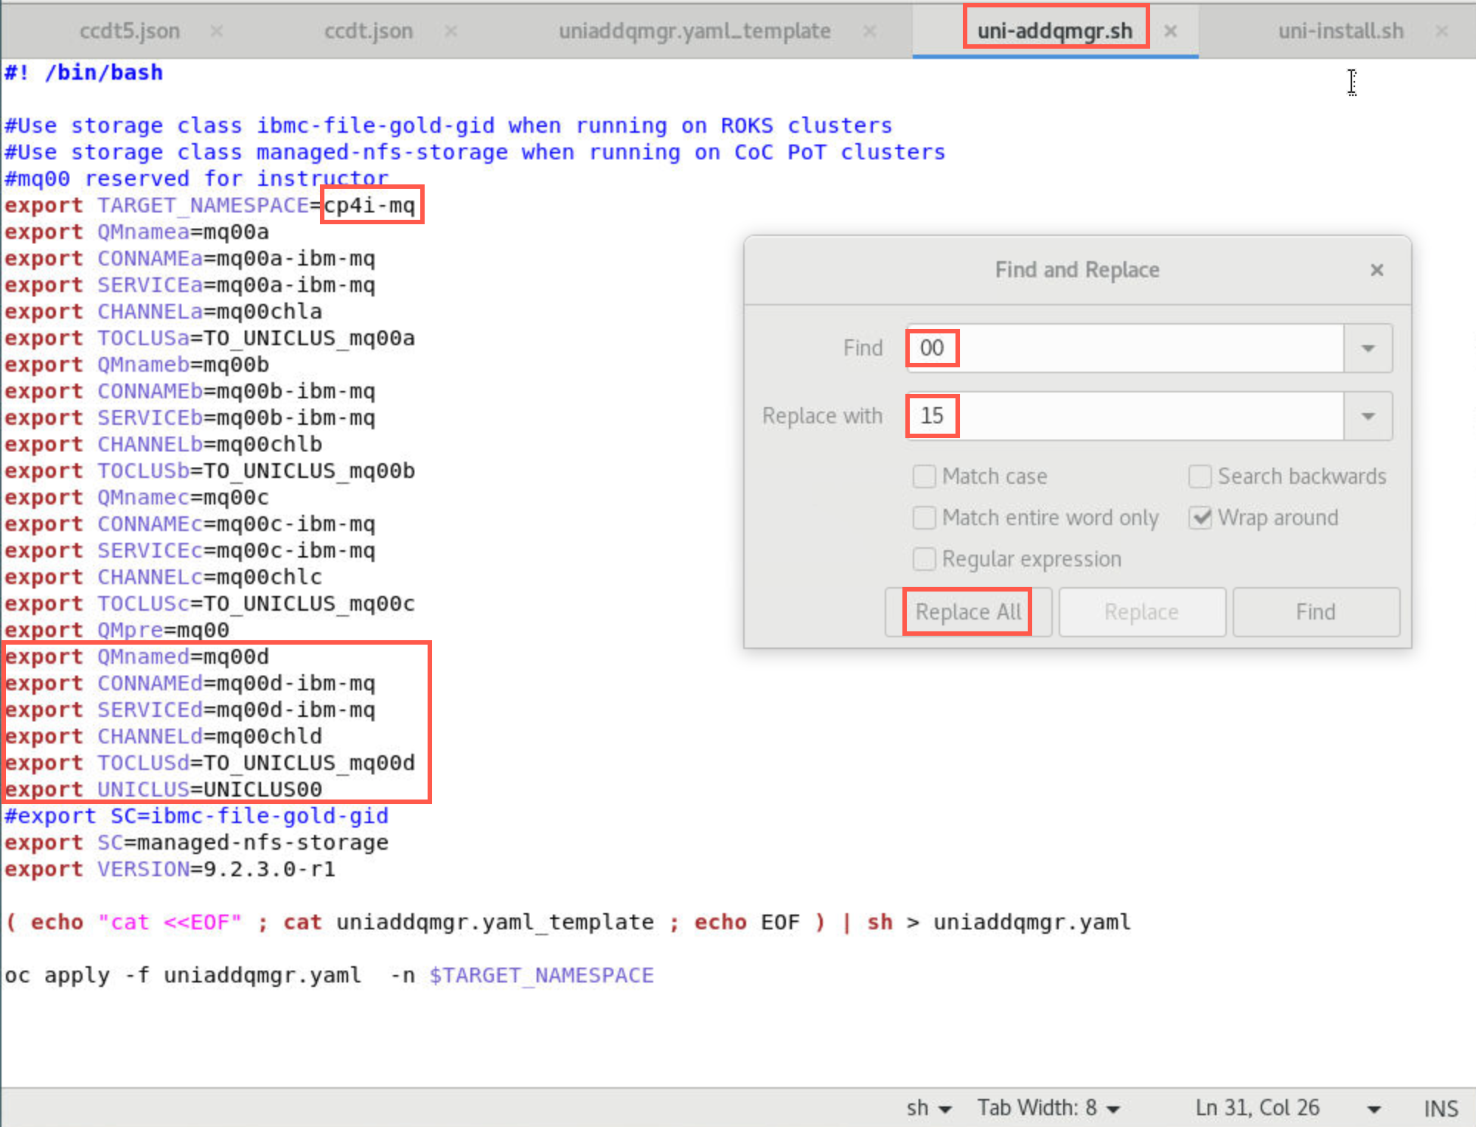Image resolution: width=1476 pixels, height=1127 pixels.
Task: Click the mq00 reserved for instructor comment
Action: [196, 178]
